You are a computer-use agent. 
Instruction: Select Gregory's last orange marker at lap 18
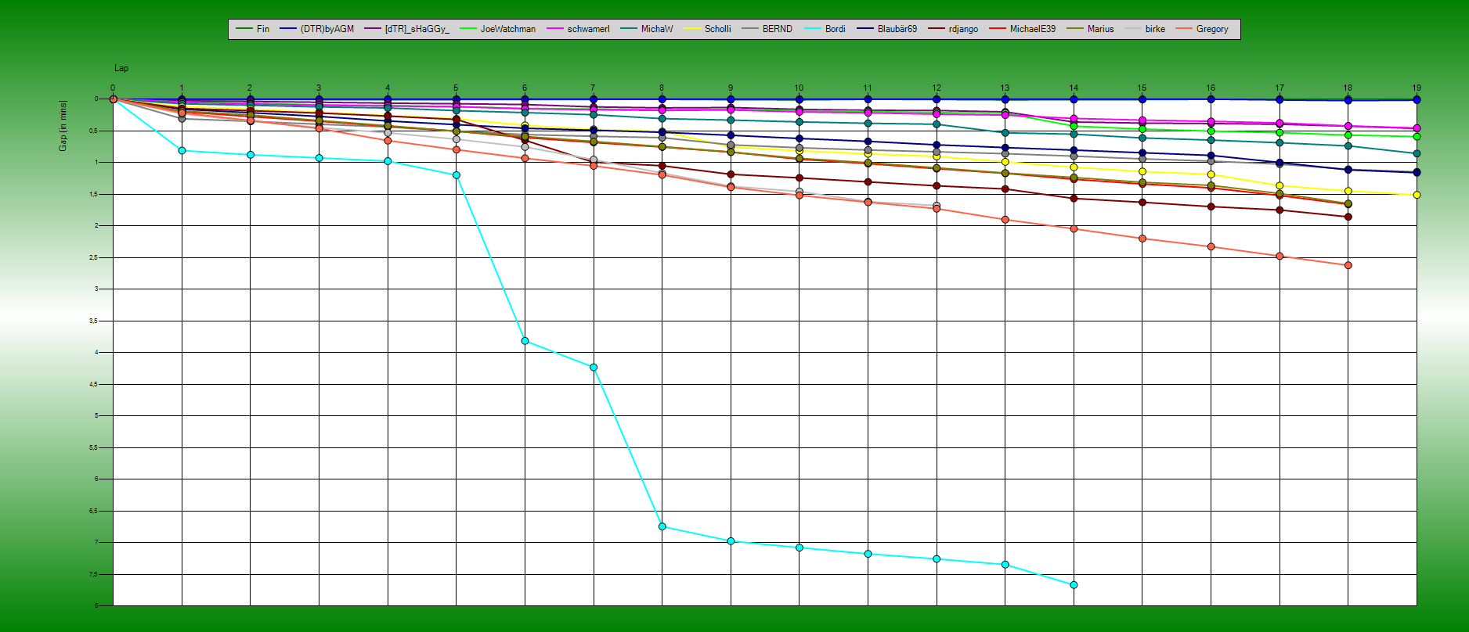click(x=1348, y=265)
